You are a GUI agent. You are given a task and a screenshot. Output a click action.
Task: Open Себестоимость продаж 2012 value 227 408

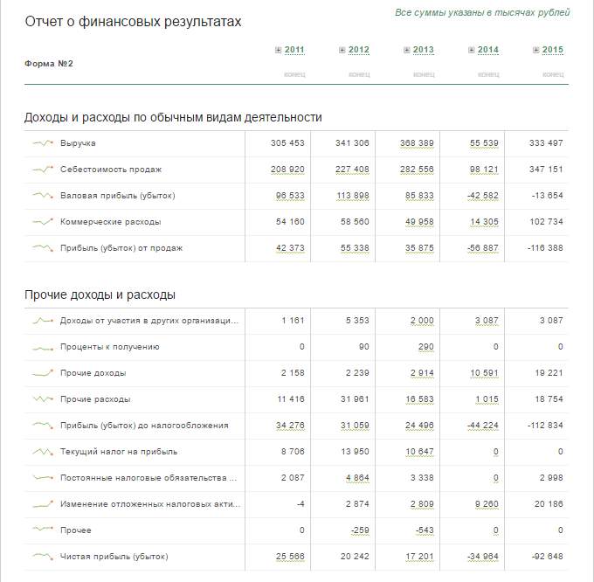(x=352, y=169)
